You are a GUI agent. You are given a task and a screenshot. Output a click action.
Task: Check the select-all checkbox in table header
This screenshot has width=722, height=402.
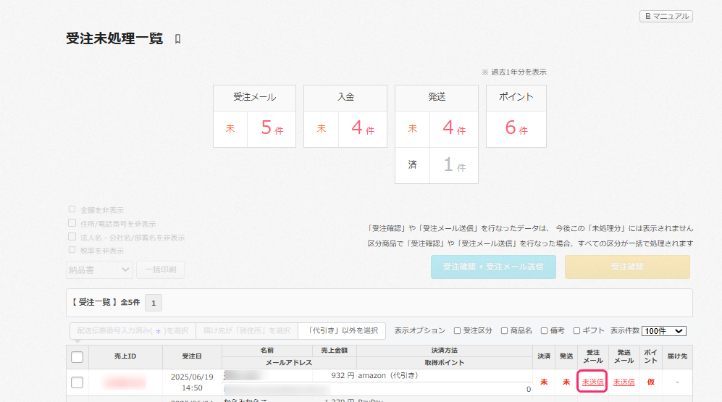point(77,356)
